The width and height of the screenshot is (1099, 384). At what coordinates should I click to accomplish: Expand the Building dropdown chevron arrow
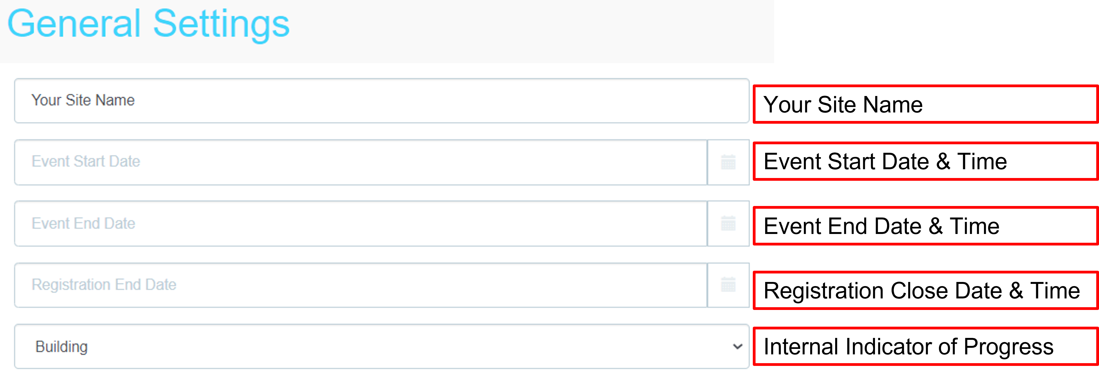click(x=737, y=346)
